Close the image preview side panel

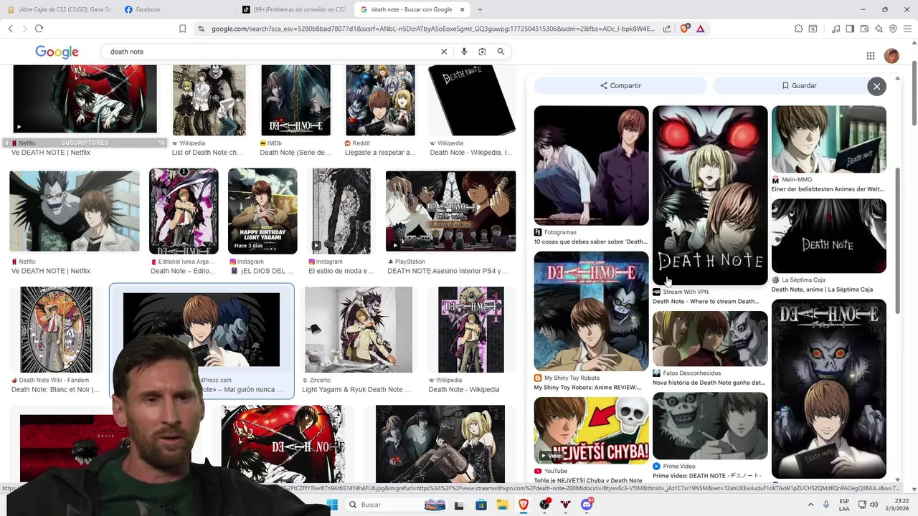876,86
